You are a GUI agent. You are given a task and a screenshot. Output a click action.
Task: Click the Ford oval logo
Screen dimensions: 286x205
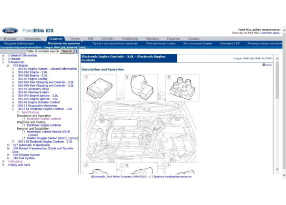coord(10,31)
